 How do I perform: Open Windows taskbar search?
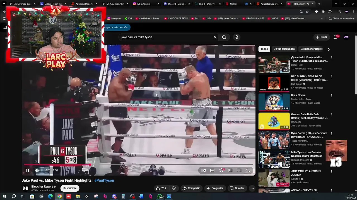tap(14, 196)
